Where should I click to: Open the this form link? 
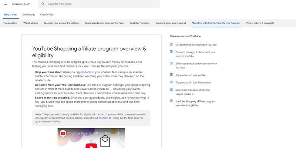104,118
